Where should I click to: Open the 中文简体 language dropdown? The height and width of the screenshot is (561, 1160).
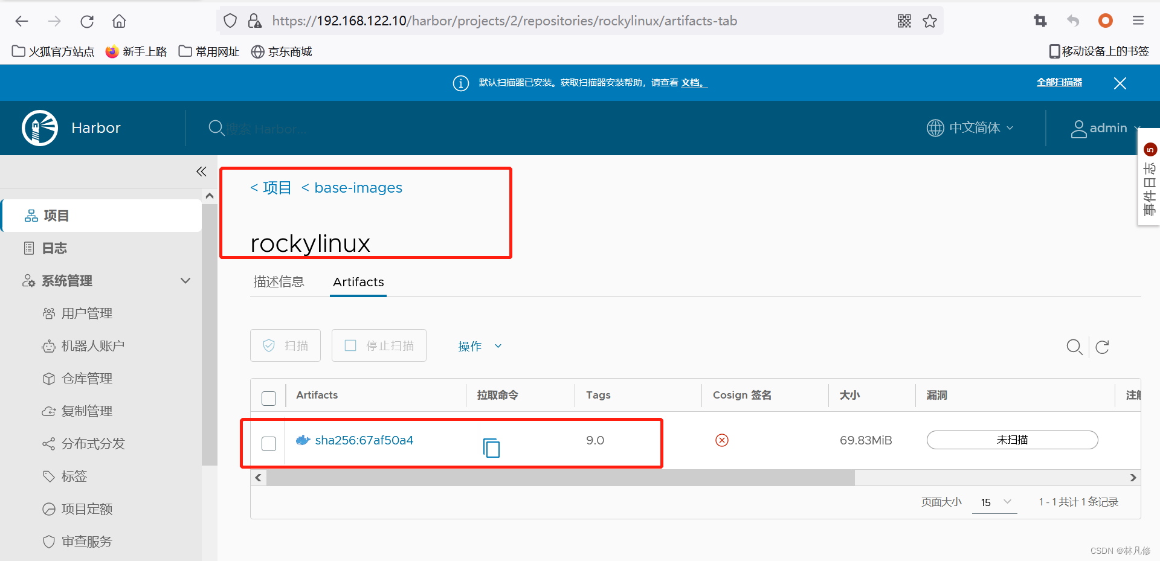click(x=970, y=128)
